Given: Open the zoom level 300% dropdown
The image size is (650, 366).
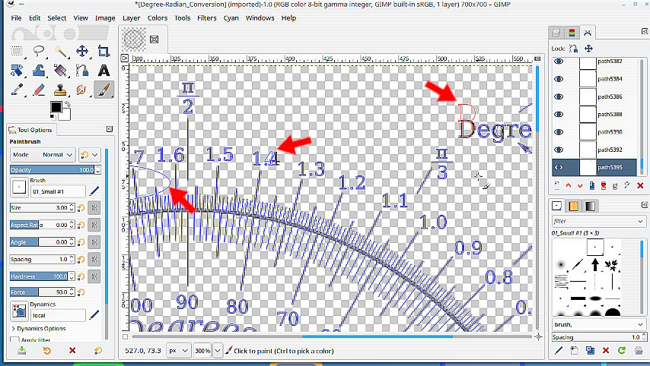Looking at the screenshot, I should pos(218,351).
